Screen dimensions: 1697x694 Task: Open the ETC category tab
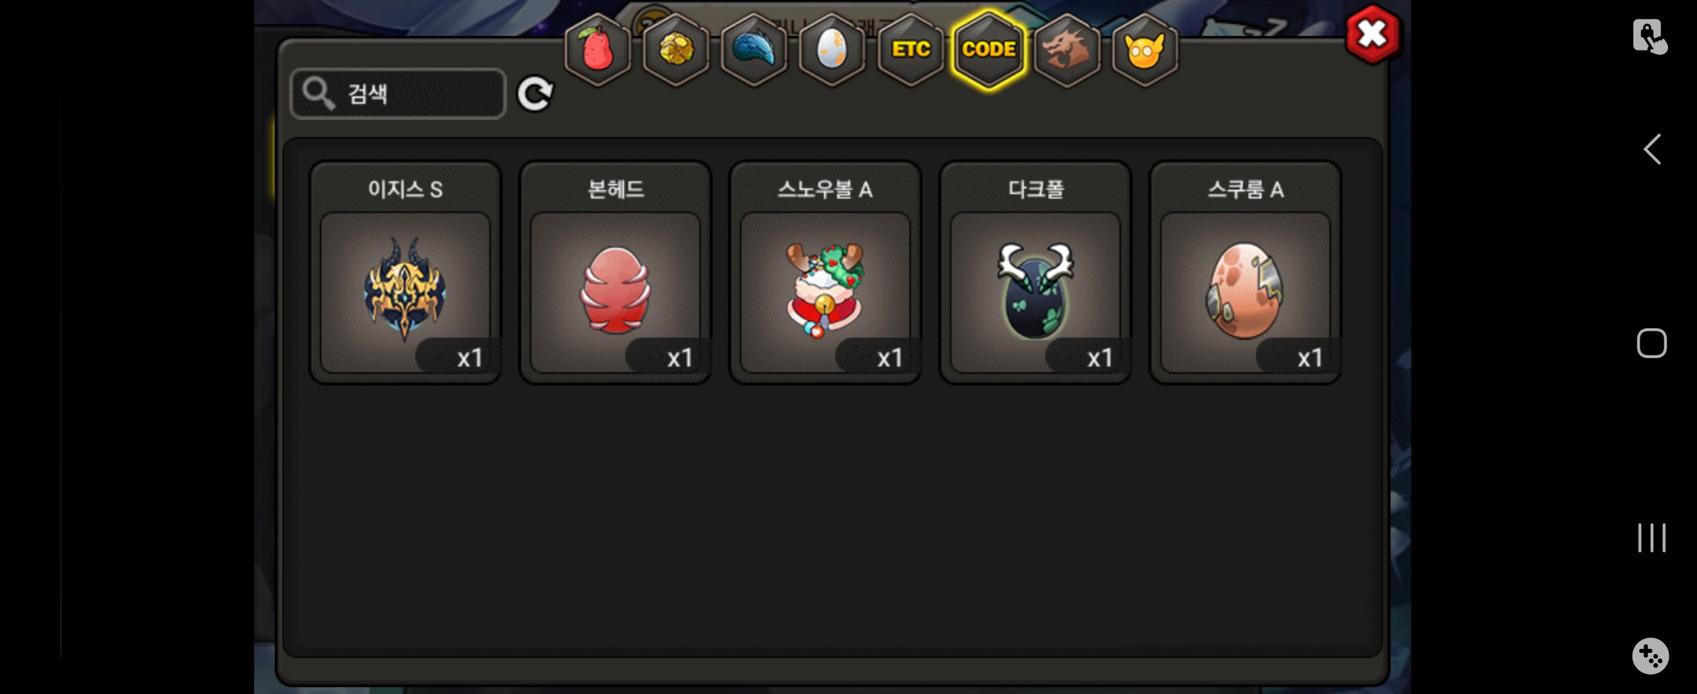(x=910, y=49)
